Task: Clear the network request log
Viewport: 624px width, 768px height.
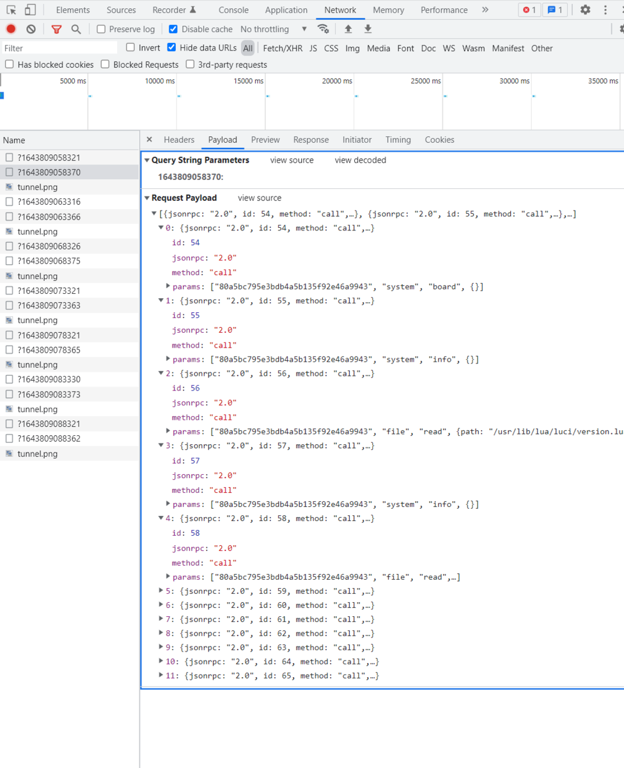Action: click(x=30, y=29)
